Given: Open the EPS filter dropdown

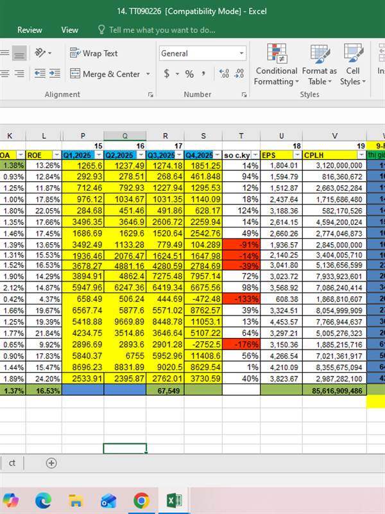Looking at the screenshot, I should [x=297, y=155].
